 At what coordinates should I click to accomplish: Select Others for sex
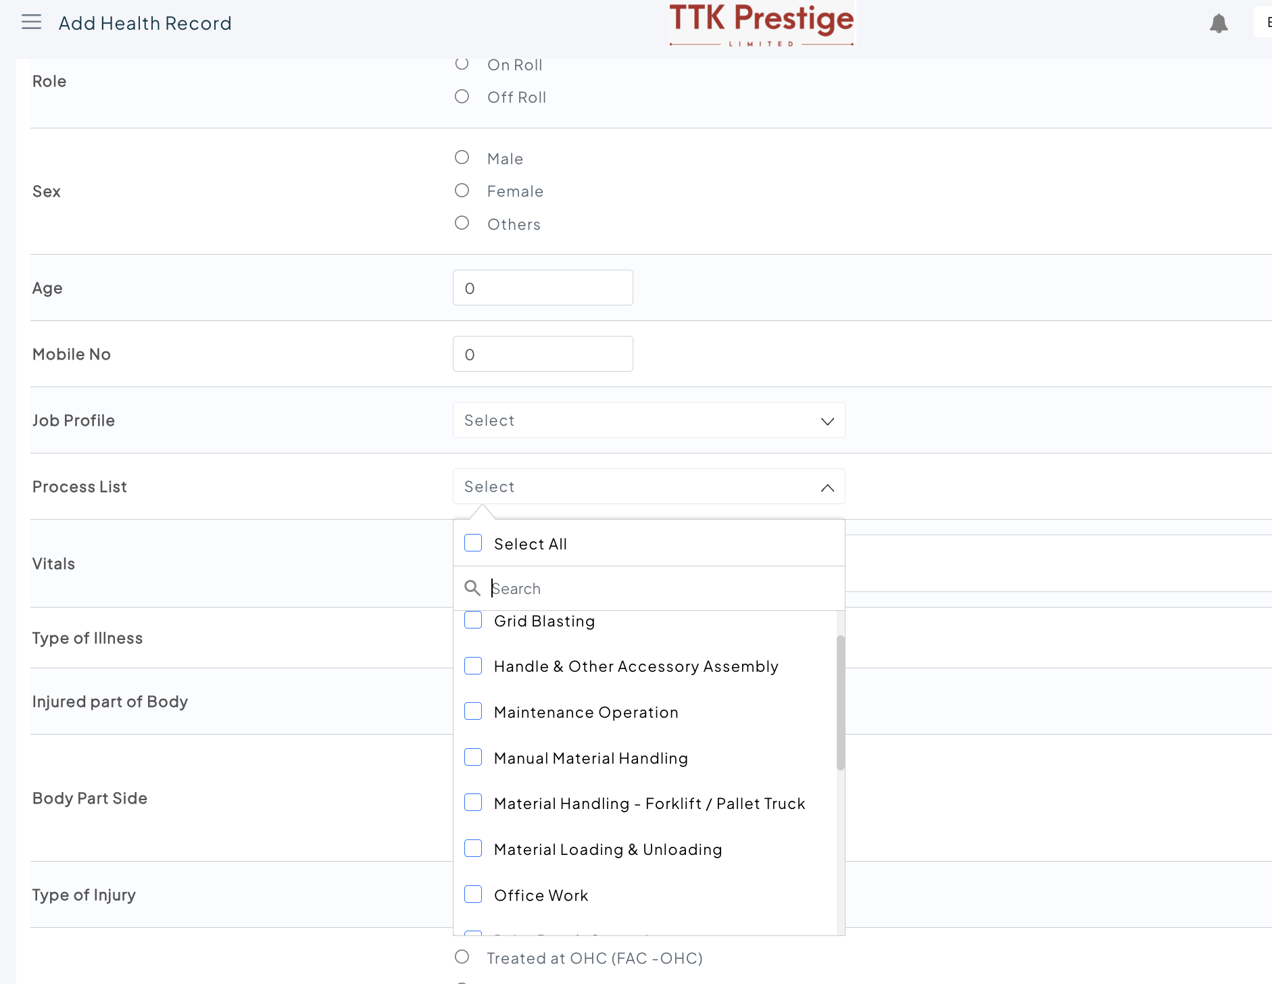point(462,223)
